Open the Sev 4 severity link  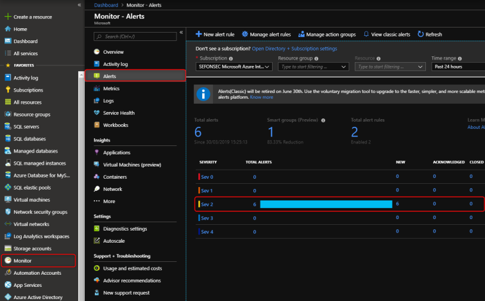pos(207,232)
